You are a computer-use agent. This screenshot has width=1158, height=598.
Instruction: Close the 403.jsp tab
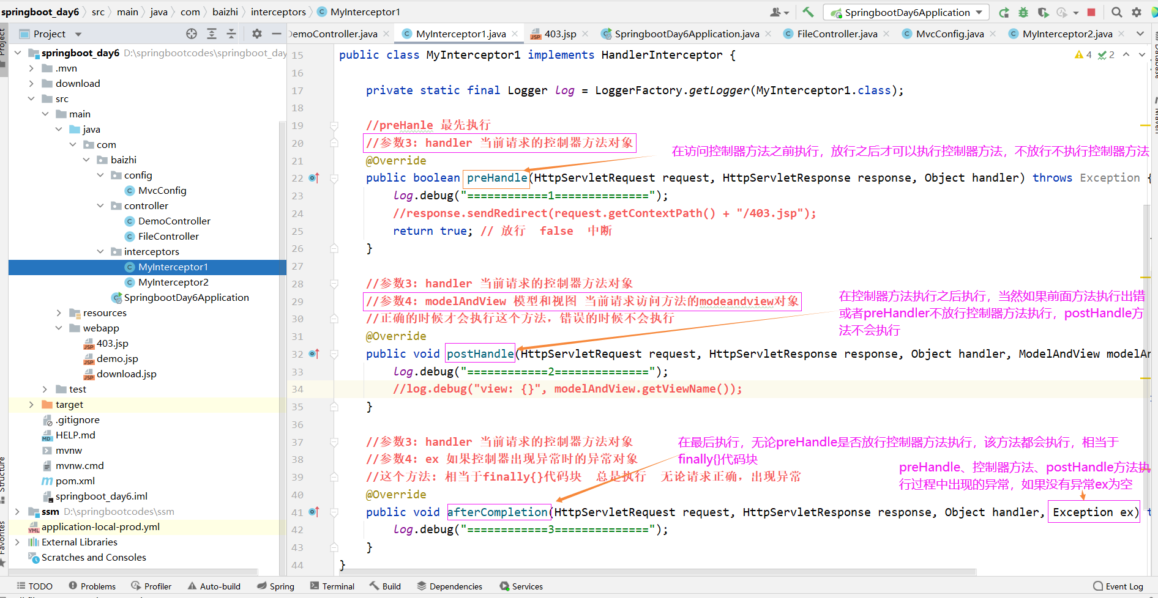pos(585,34)
